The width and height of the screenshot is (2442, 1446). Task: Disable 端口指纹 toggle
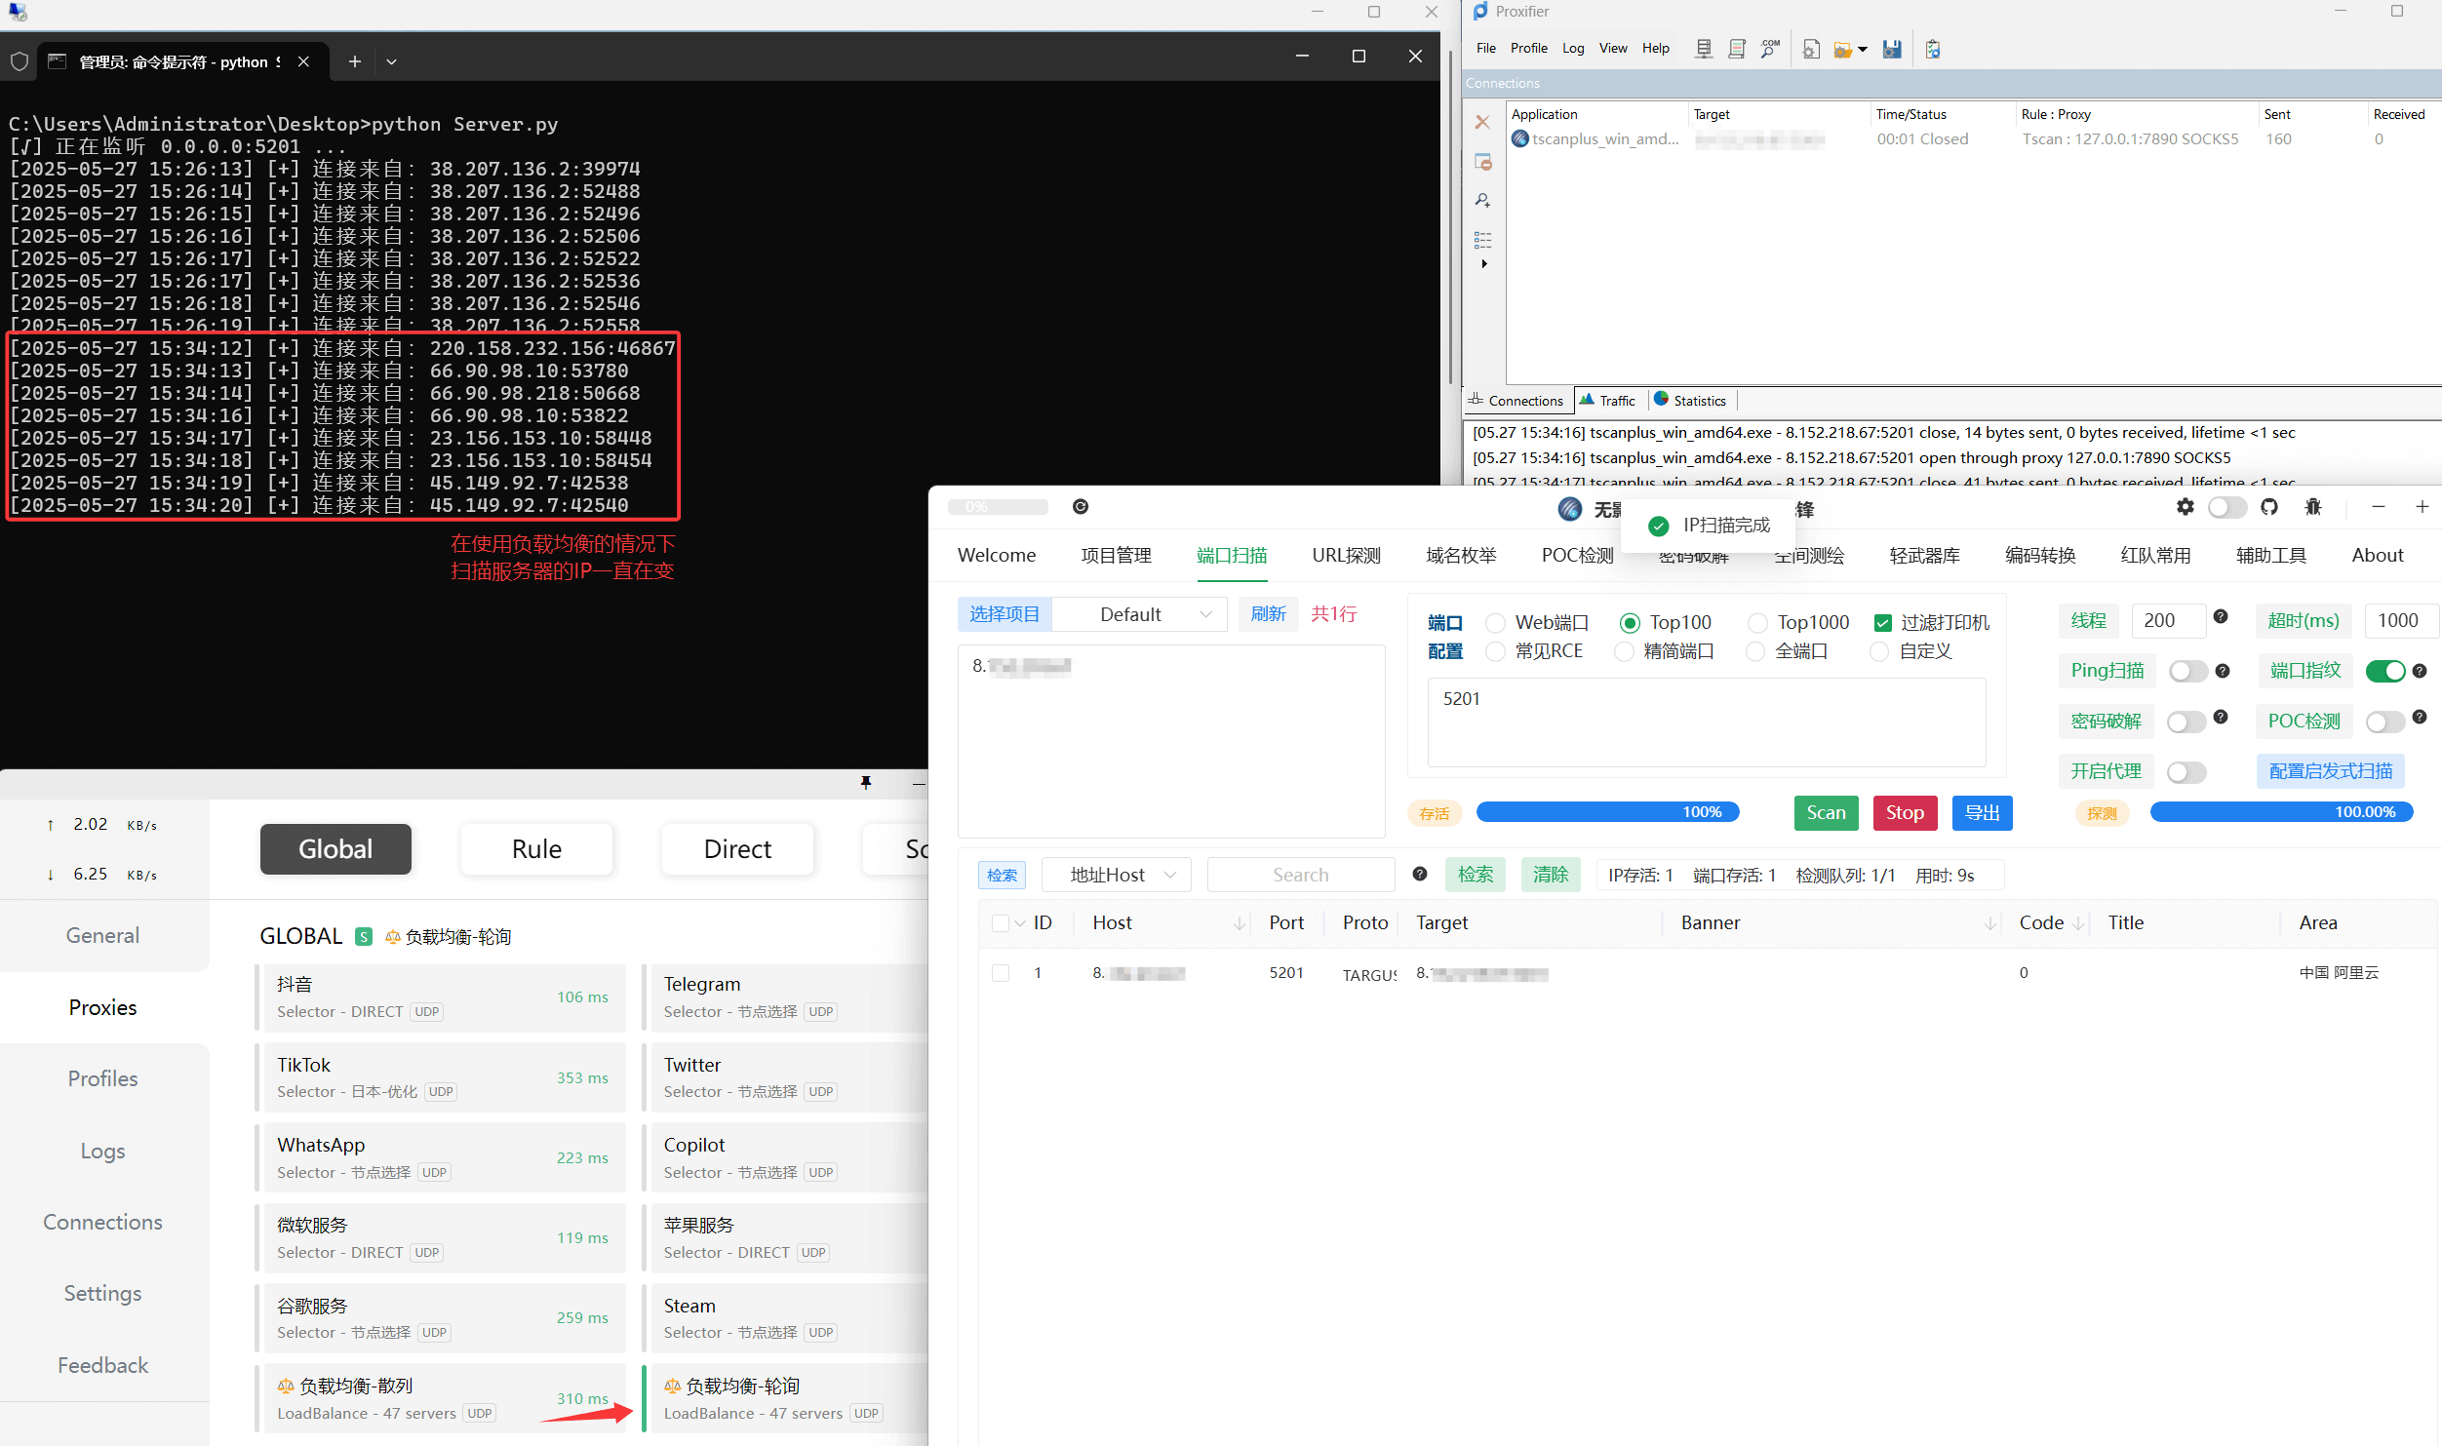(2385, 671)
